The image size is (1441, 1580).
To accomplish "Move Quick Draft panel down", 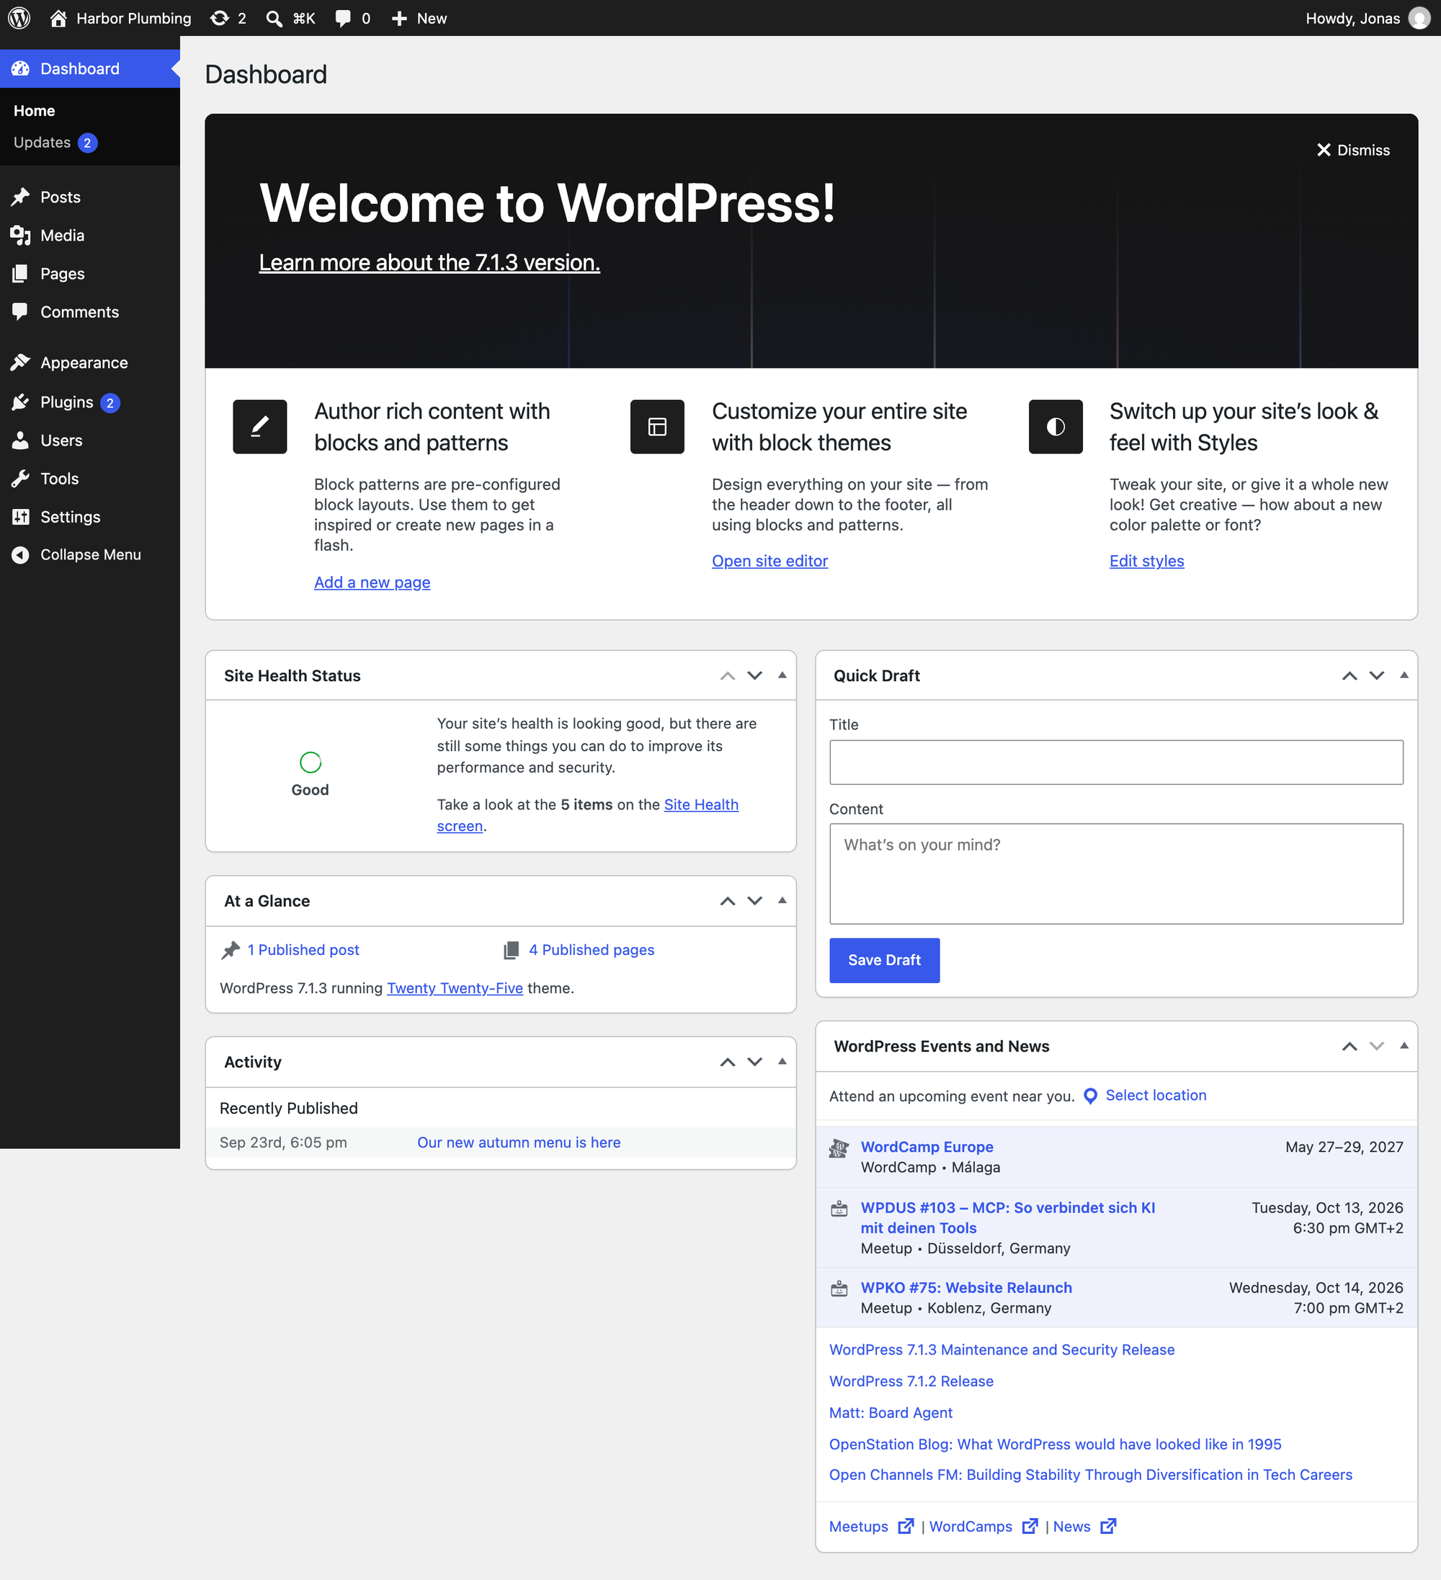I will [x=1377, y=675].
